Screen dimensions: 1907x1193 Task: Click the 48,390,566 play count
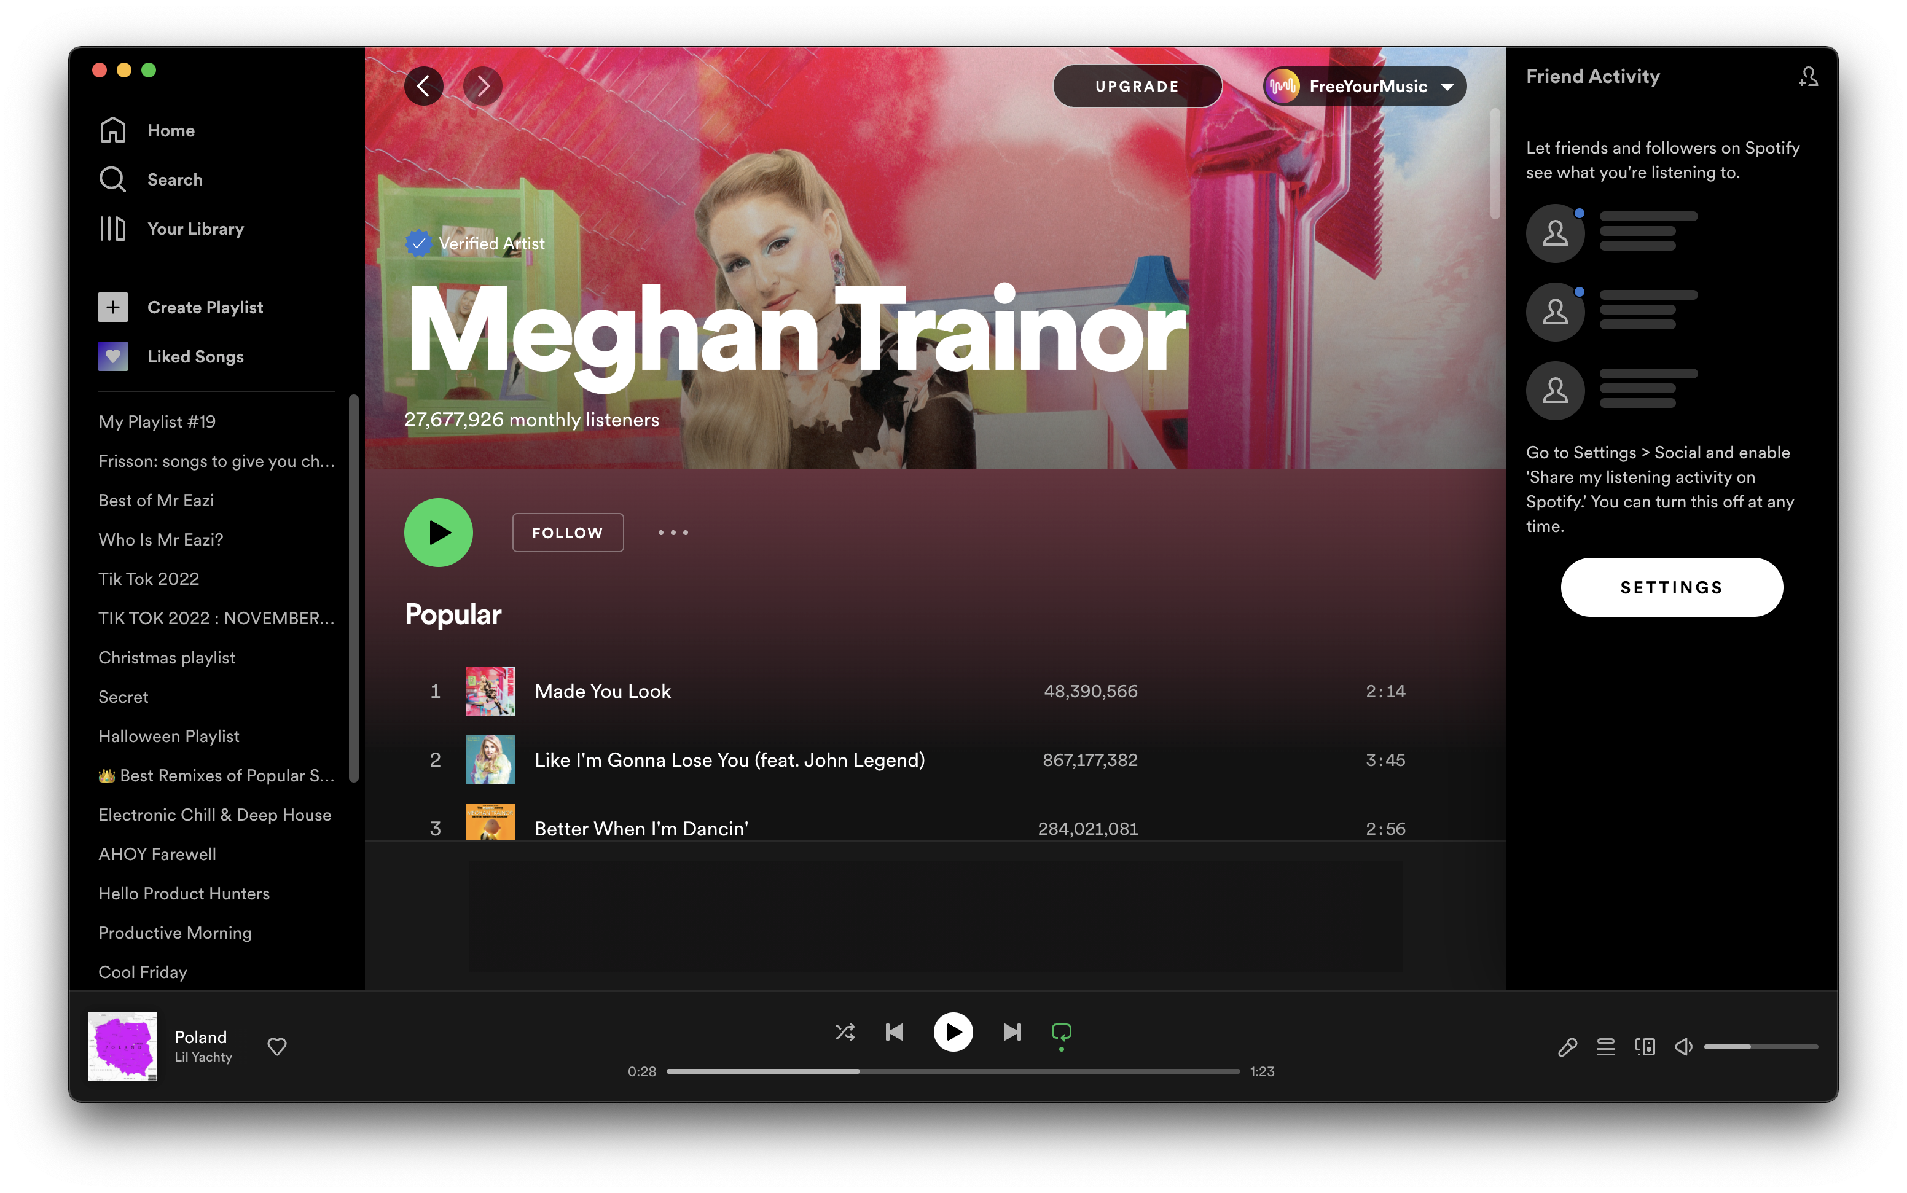coord(1091,691)
